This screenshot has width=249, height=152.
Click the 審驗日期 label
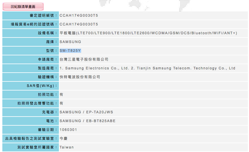47,130
